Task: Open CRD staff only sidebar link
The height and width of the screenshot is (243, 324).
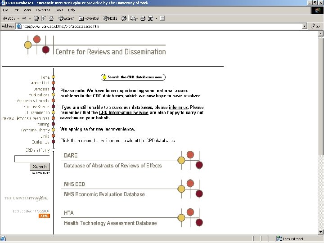Action: (38, 150)
